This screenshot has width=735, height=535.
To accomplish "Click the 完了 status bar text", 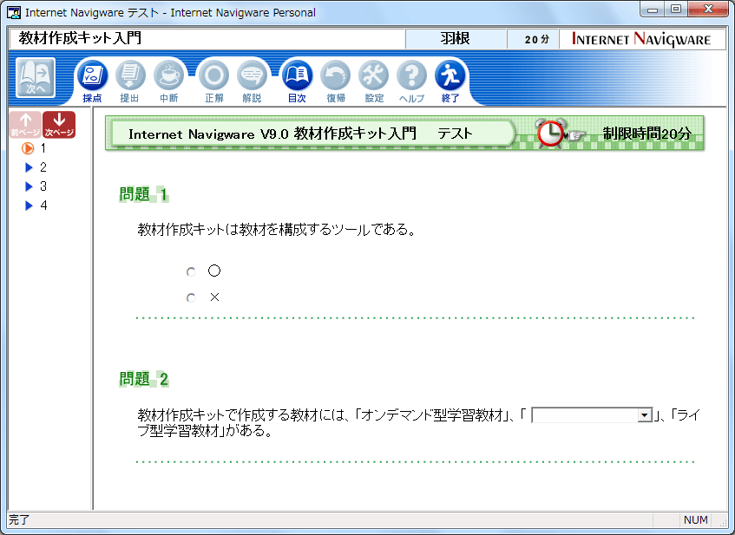I will point(19,519).
